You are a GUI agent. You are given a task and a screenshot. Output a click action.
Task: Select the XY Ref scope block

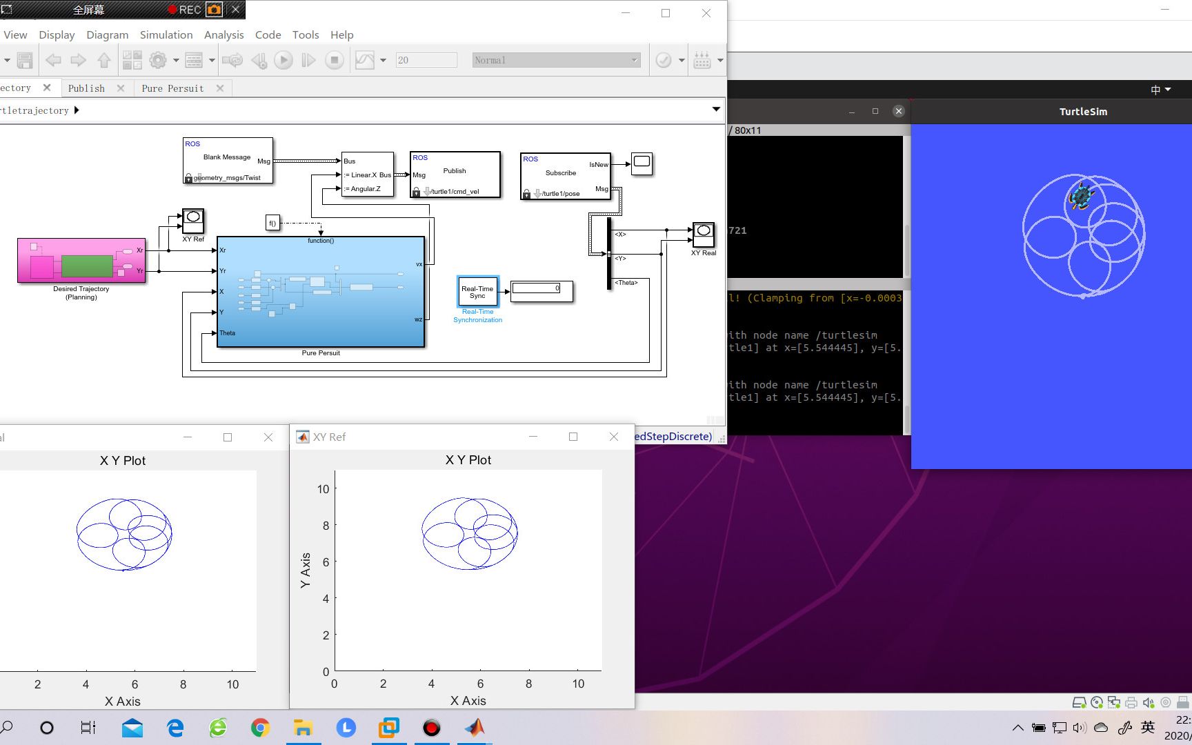click(x=193, y=221)
